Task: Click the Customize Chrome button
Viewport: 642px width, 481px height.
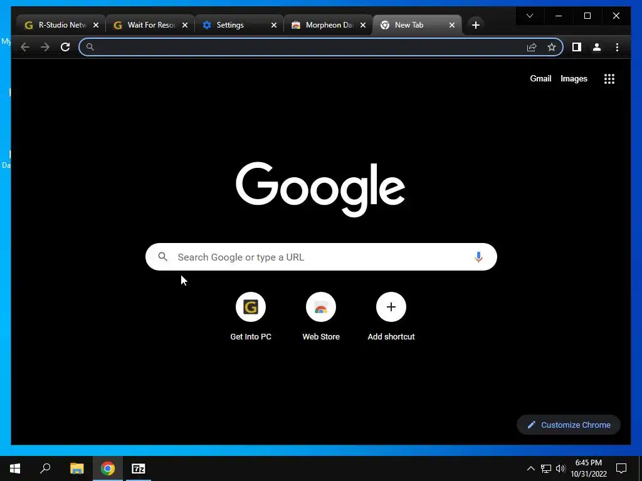Action: click(x=568, y=425)
